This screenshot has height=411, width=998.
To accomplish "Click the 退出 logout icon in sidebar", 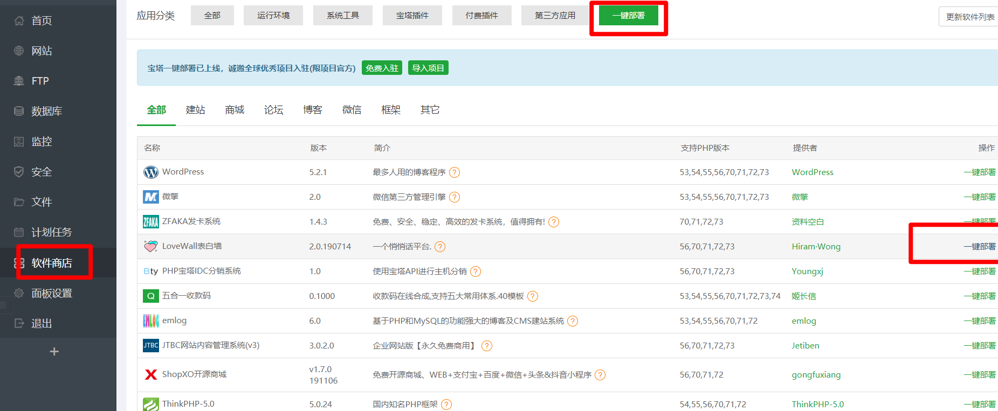I will 19,323.
